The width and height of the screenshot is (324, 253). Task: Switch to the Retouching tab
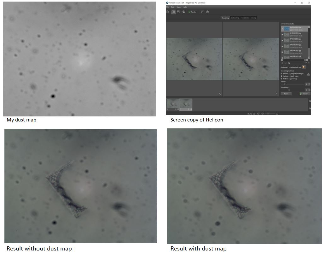click(x=235, y=18)
